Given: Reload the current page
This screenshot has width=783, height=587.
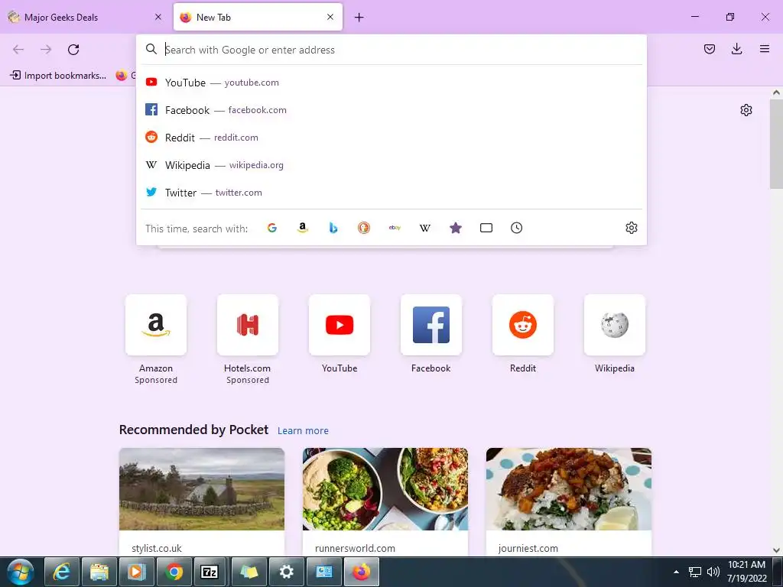Looking at the screenshot, I should [x=73, y=50].
